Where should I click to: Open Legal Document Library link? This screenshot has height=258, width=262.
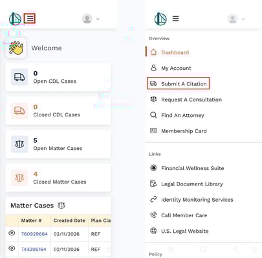coord(192,184)
